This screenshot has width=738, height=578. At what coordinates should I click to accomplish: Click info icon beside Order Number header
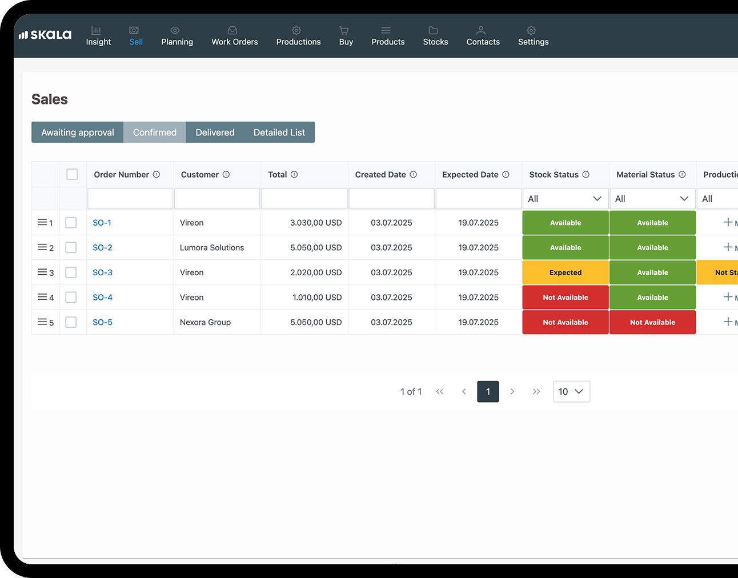[157, 175]
